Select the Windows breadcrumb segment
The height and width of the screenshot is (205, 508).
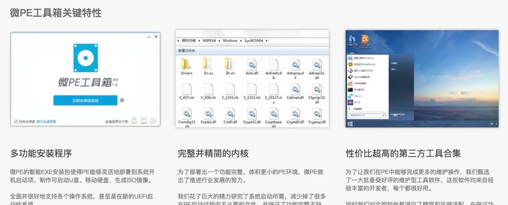[x=230, y=41]
